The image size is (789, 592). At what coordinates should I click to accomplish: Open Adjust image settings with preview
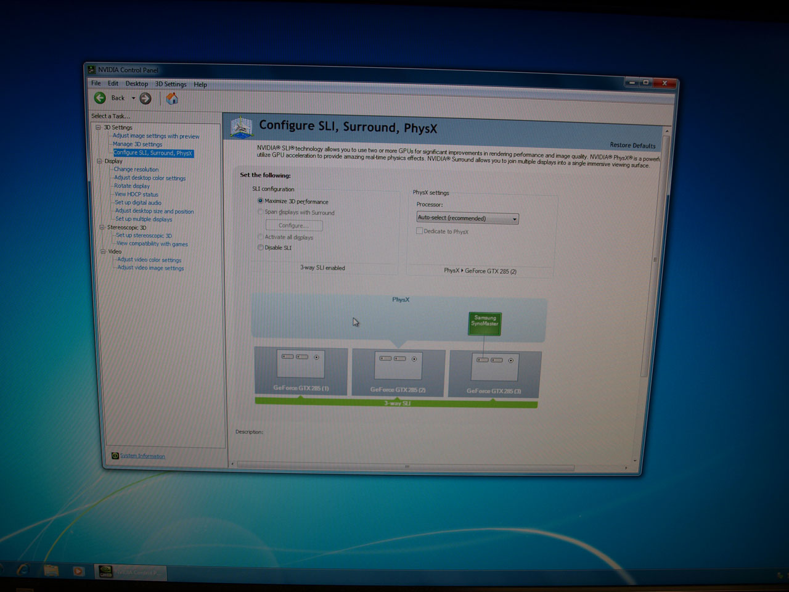point(156,136)
